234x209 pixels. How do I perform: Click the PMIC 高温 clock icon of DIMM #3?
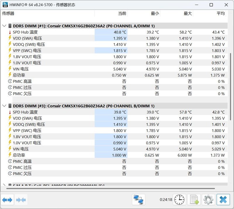[x=10, y=161]
